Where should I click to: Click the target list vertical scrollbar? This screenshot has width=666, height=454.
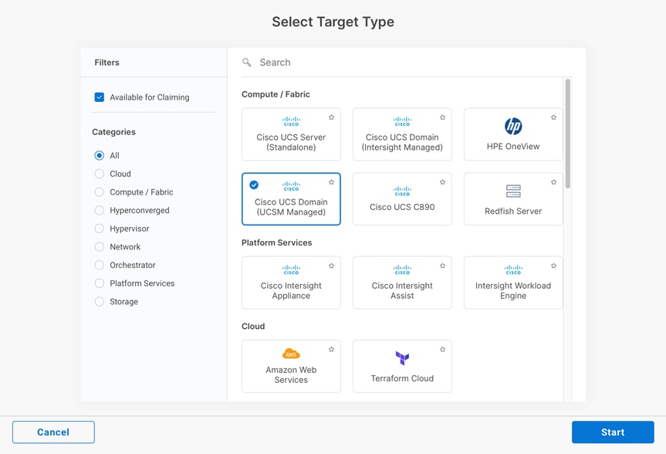point(568,134)
